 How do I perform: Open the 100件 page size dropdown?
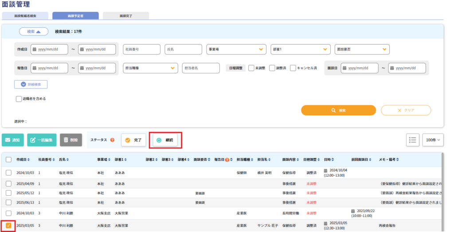[433, 140]
